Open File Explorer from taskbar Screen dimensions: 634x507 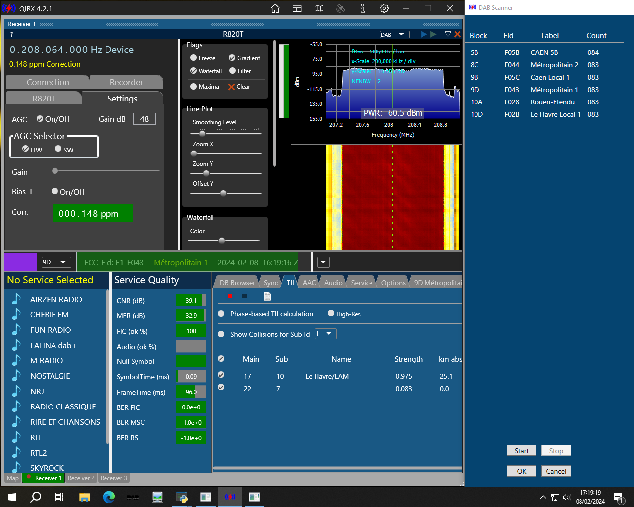click(x=85, y=497)
